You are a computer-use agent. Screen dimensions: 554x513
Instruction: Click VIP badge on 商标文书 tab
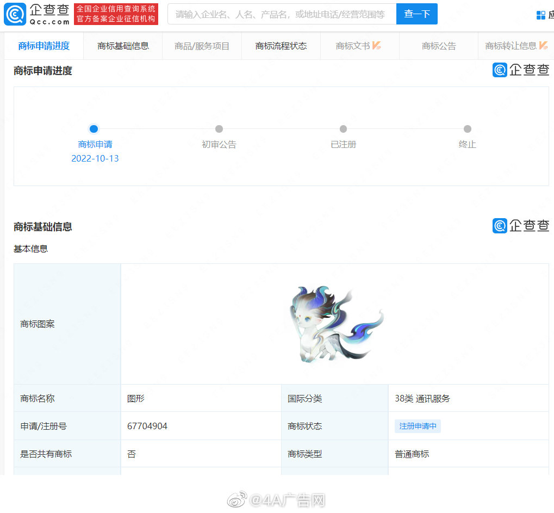point(376,46)
